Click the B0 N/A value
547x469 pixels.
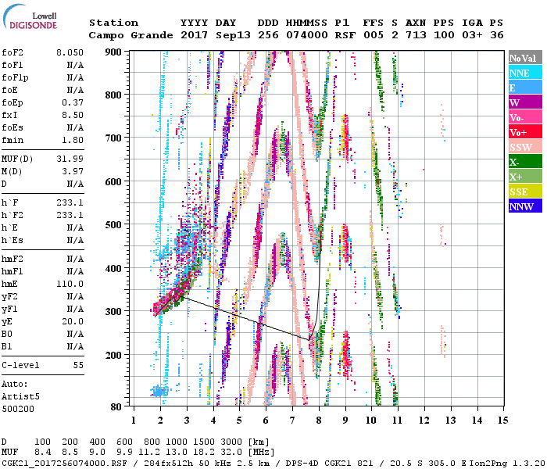(x=75, y=334)
